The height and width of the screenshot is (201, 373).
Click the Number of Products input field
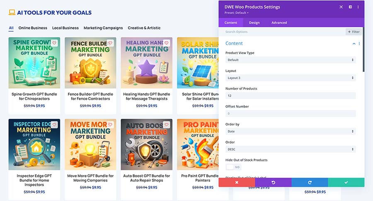[x=290, y=96]
